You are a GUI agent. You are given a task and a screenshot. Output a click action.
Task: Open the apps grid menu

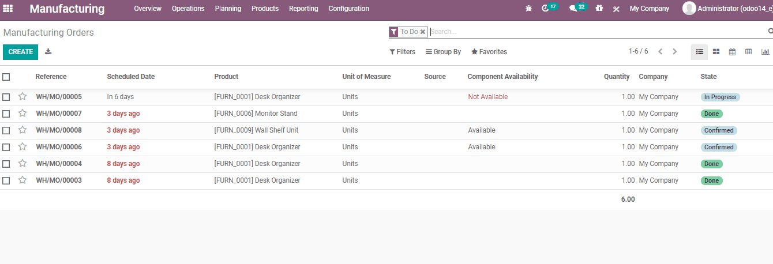tap(8, 9)
